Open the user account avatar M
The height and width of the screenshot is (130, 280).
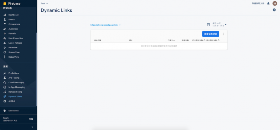(275, 3)
